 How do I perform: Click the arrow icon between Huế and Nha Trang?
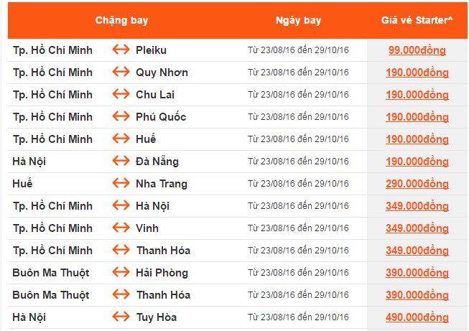coord(120,184)
